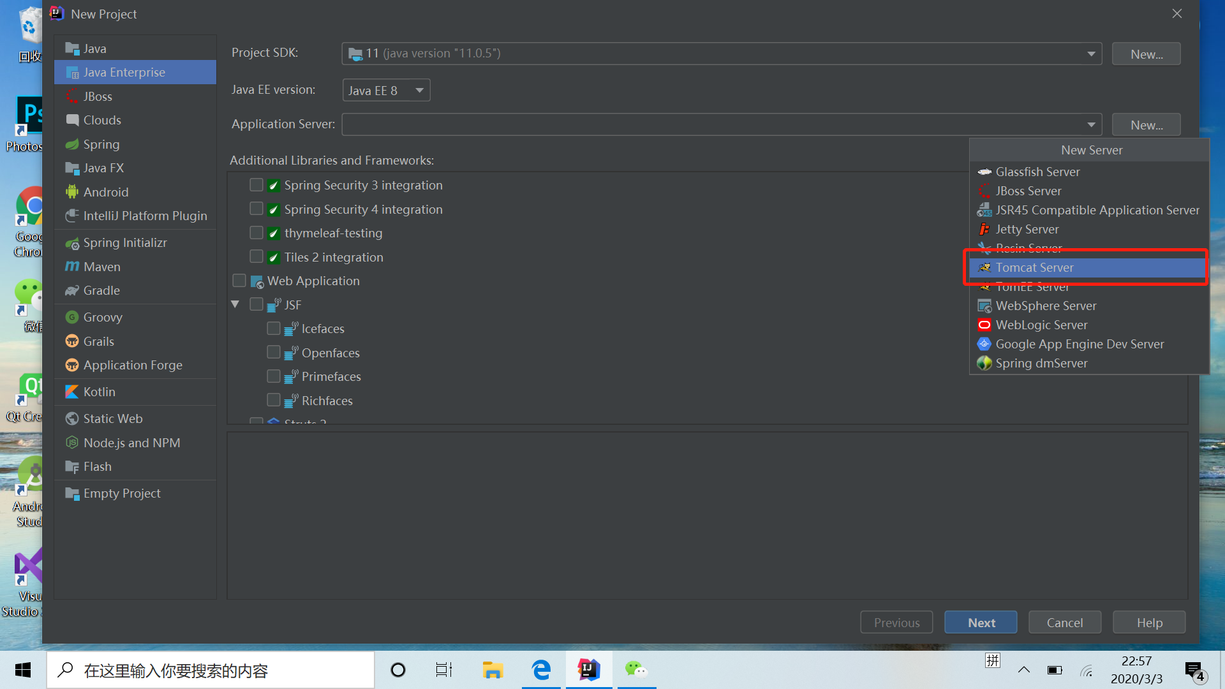Enable the Web Application framework checkbox
The image size is (1225, 689).
point(239,281)
